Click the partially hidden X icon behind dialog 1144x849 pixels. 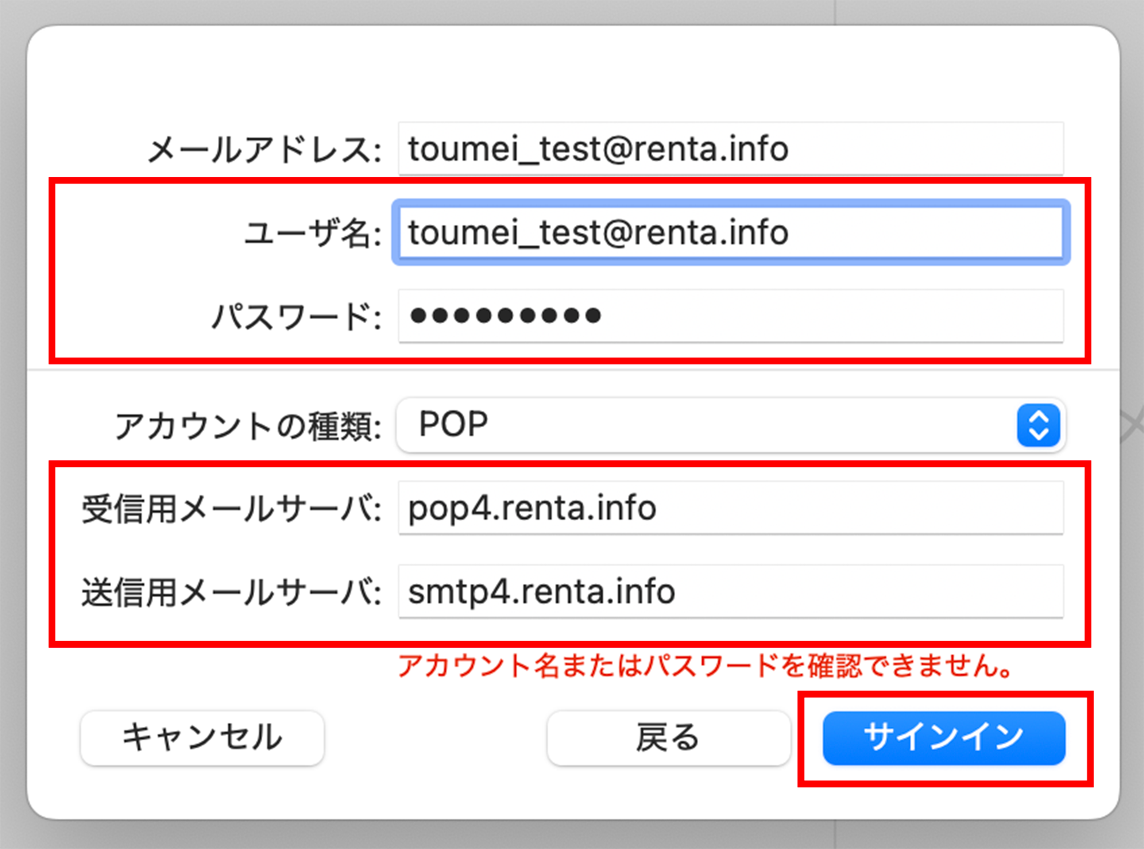(1133, 425)
